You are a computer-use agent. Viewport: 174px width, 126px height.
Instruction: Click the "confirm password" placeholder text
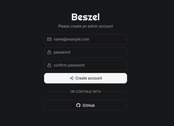tap(69, 65)
